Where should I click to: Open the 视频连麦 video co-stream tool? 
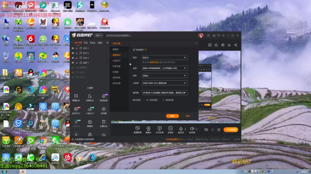(x=103, y=98)
